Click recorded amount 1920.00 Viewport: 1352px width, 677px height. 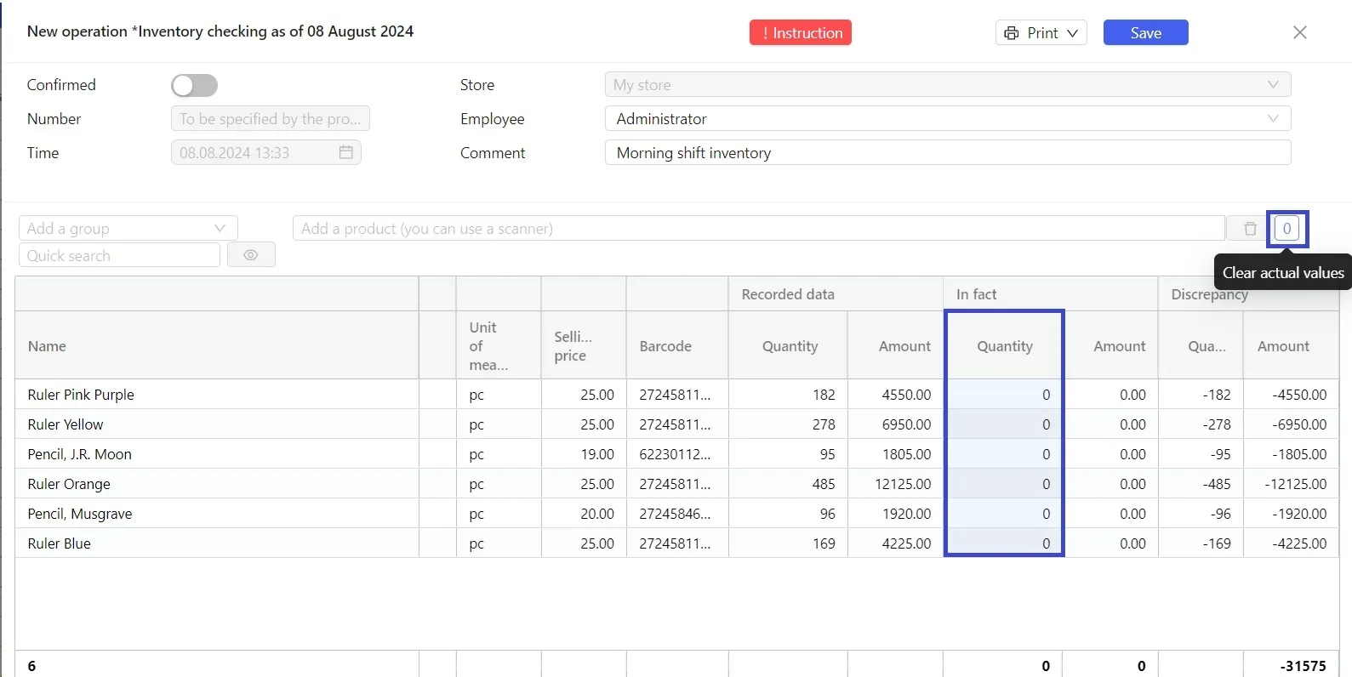click(x=907, y=514)
